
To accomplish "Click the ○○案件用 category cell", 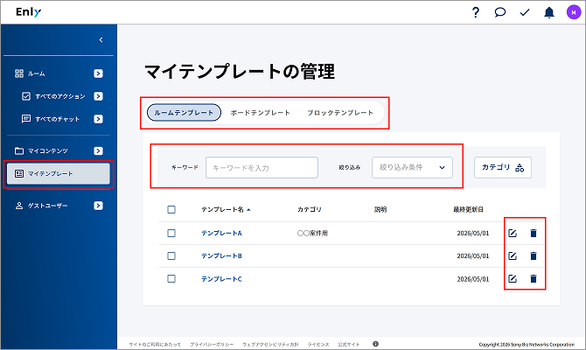I will [x=312, y=234].
